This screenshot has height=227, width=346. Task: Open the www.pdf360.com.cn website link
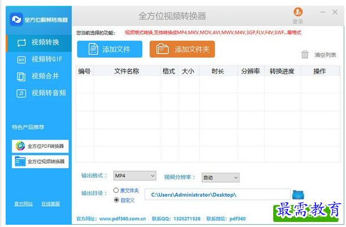coord(122,219)
